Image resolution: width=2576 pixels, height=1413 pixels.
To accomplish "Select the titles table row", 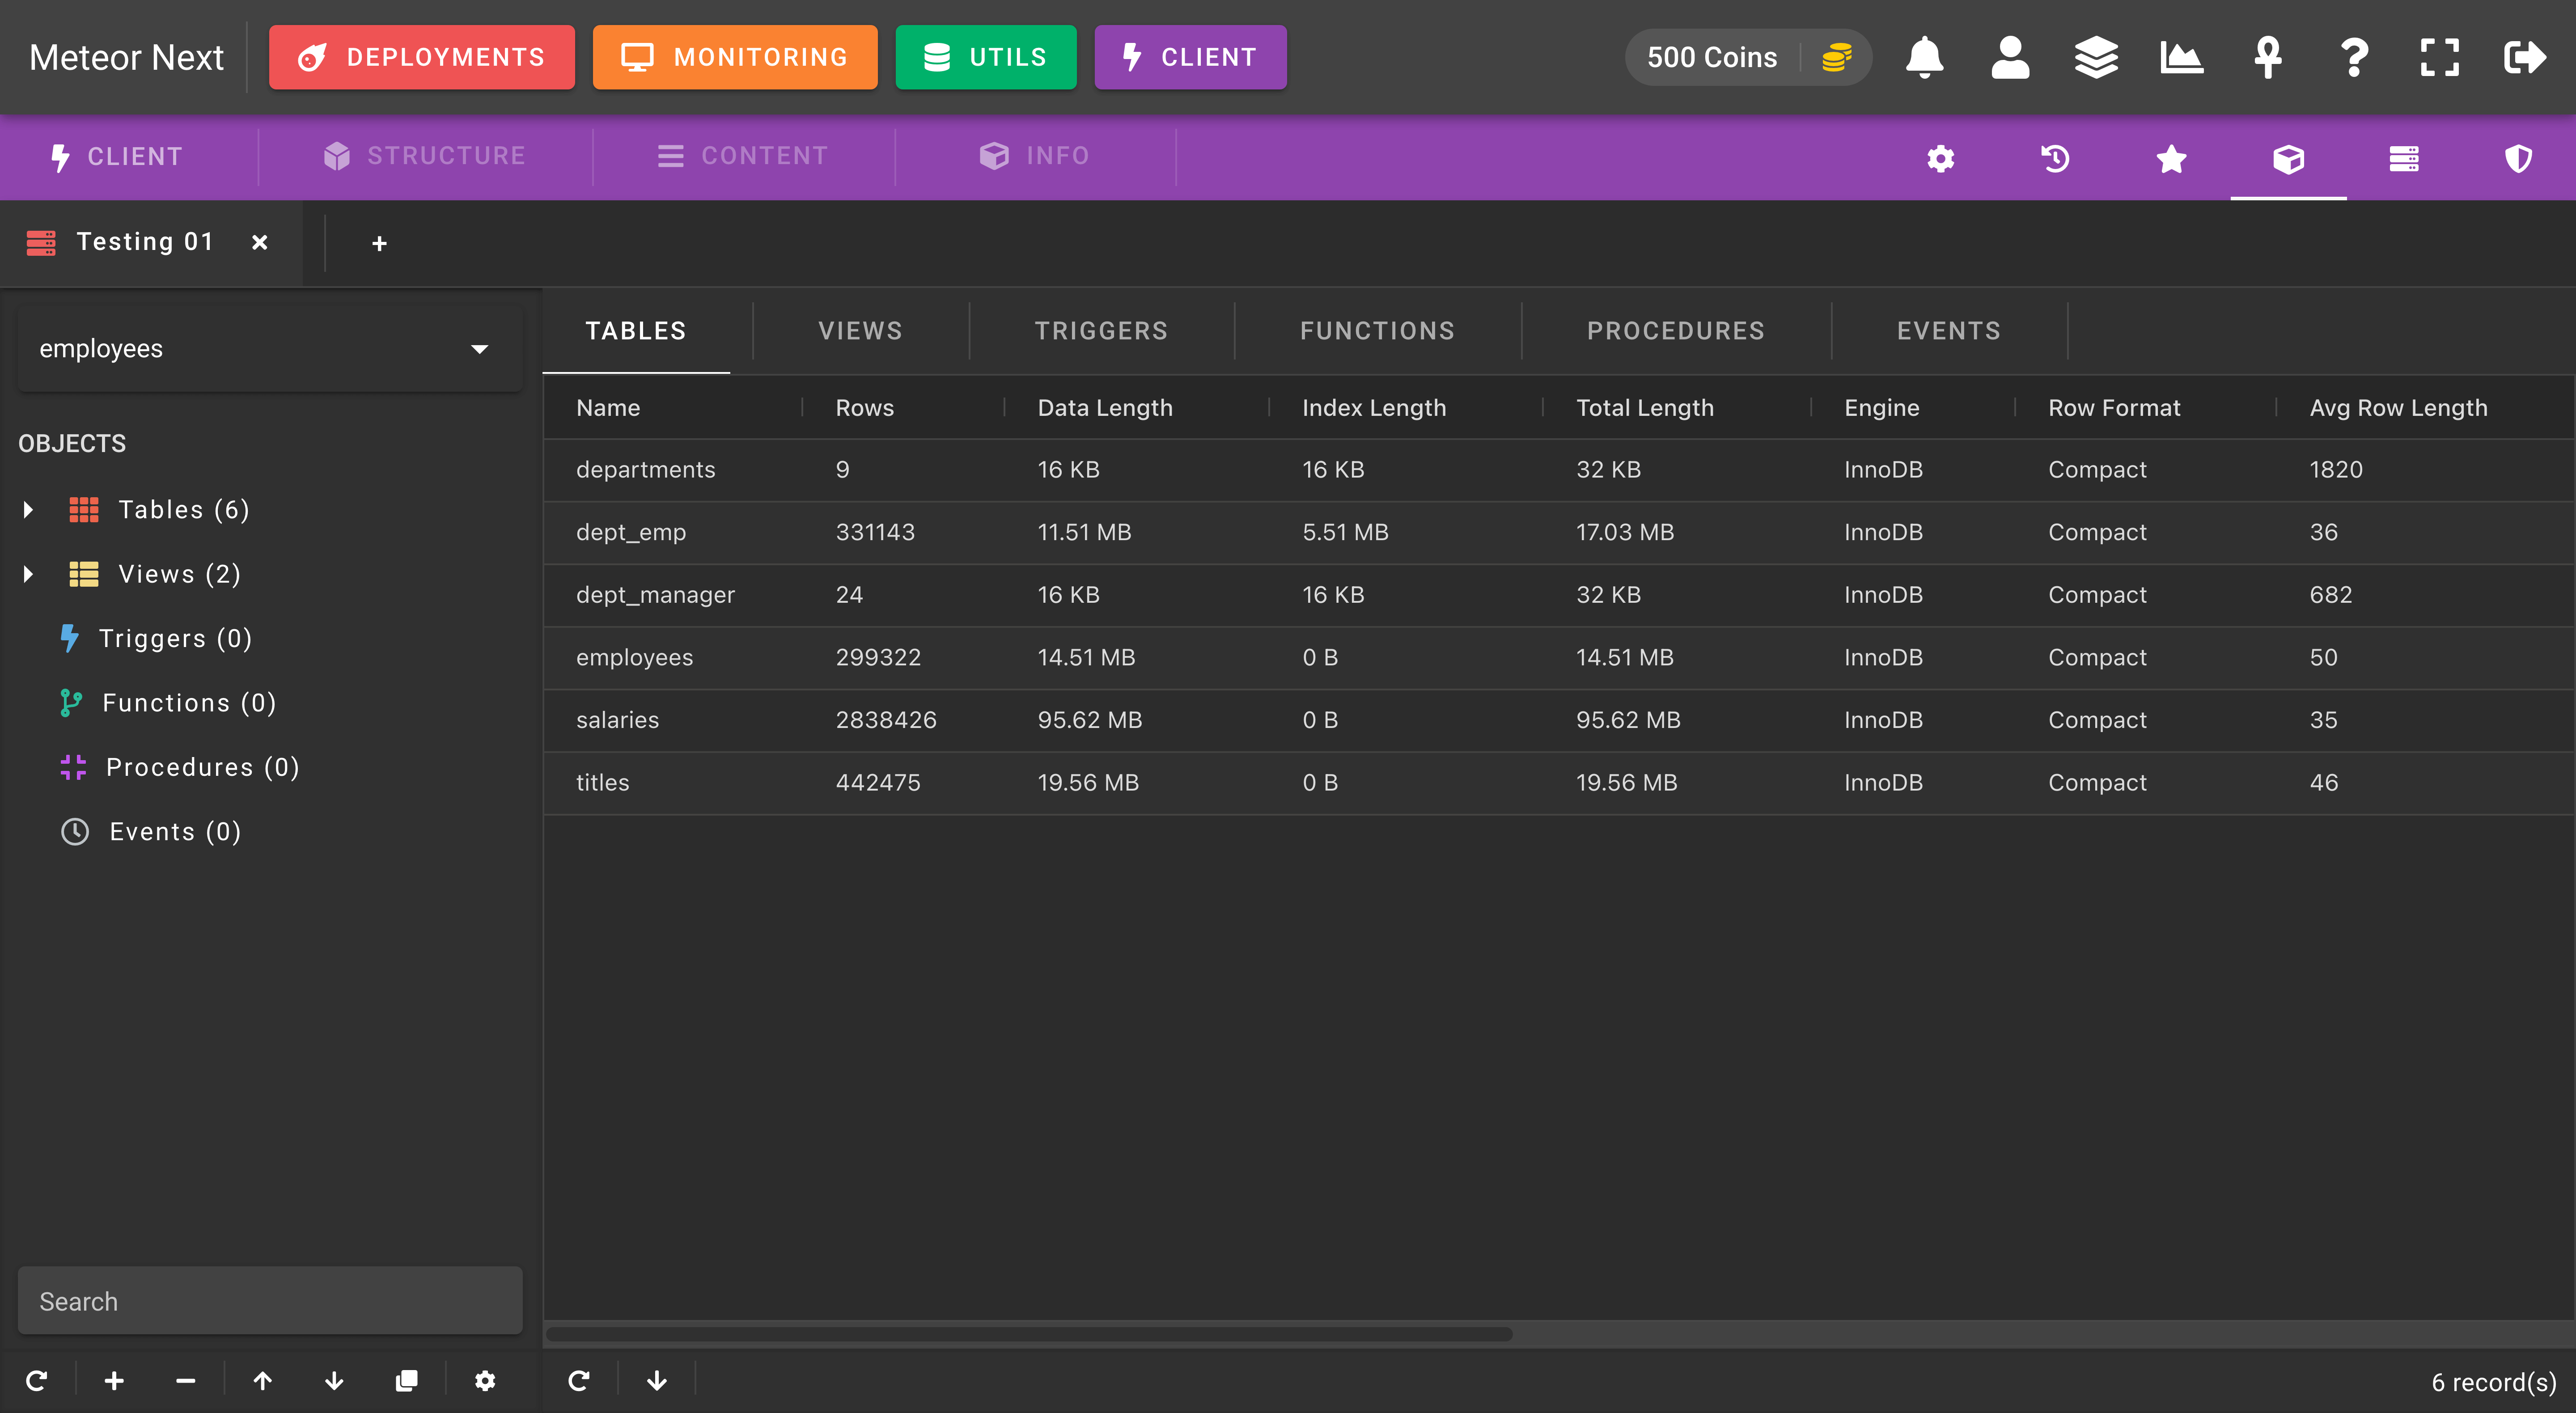I will tap(1558, 783).
